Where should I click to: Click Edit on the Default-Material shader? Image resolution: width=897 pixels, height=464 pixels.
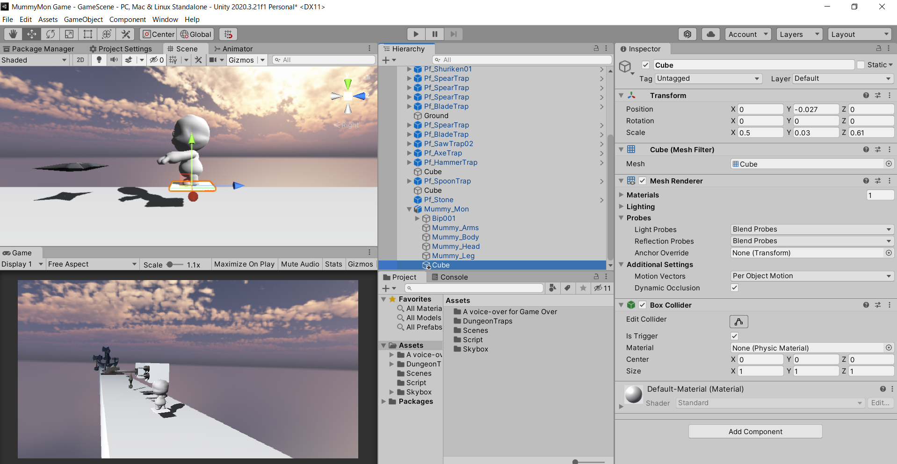(x=880, y=402)
